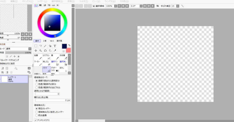The image size is (234, 122).
Task: Select the Move tool
Action: 36,50
